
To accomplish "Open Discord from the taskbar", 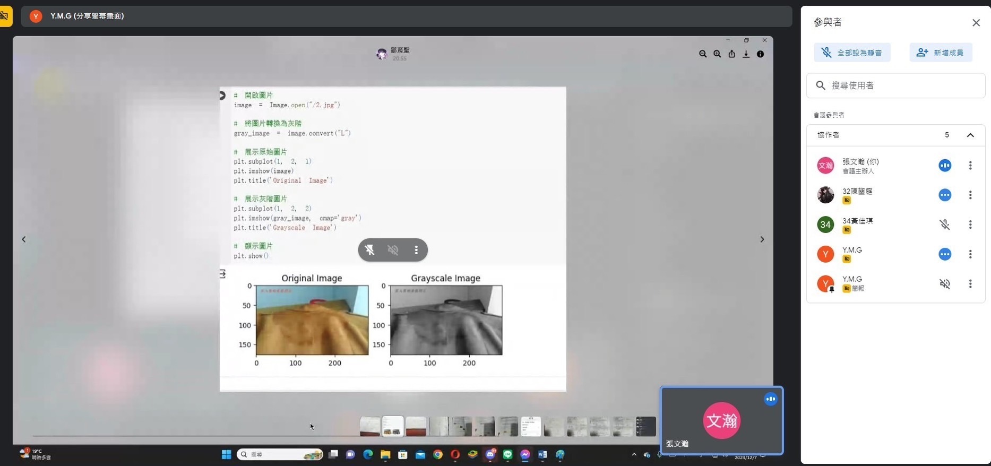I will (x=490, y=454).
